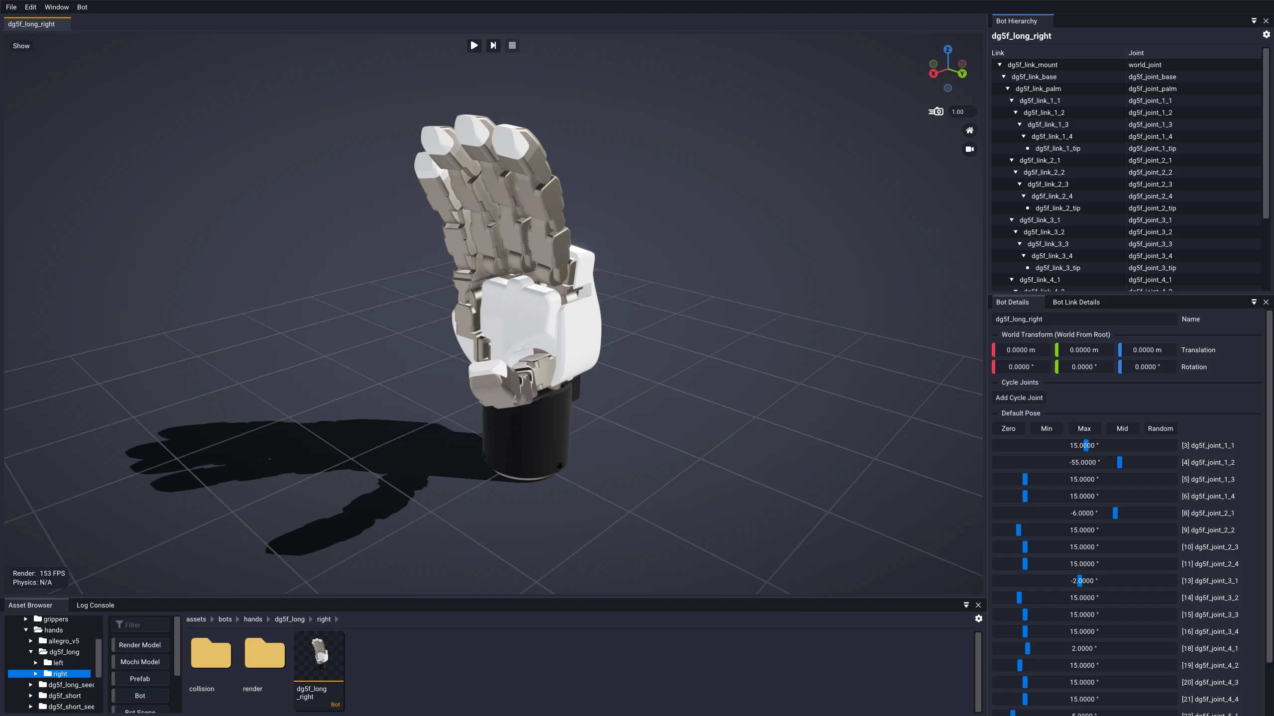Adjust dg5f_joint_4_1 slider
This screenshot has height=716, width=1274.
pyautogui.click(x=1084, y=648)
